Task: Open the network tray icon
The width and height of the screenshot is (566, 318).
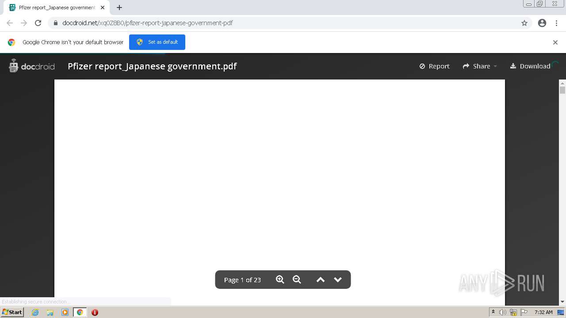Action: [513, 312]
